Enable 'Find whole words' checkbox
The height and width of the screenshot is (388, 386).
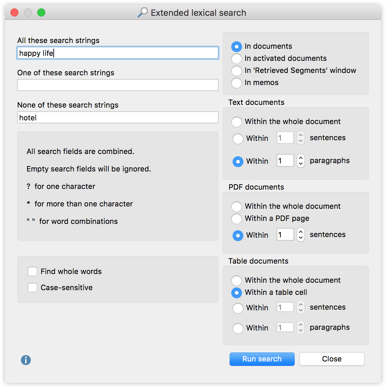click(33, 271)
